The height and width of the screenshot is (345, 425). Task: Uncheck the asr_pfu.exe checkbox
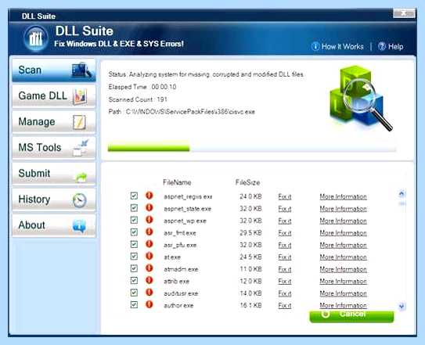pyautogui.click(x=134, y=244)
